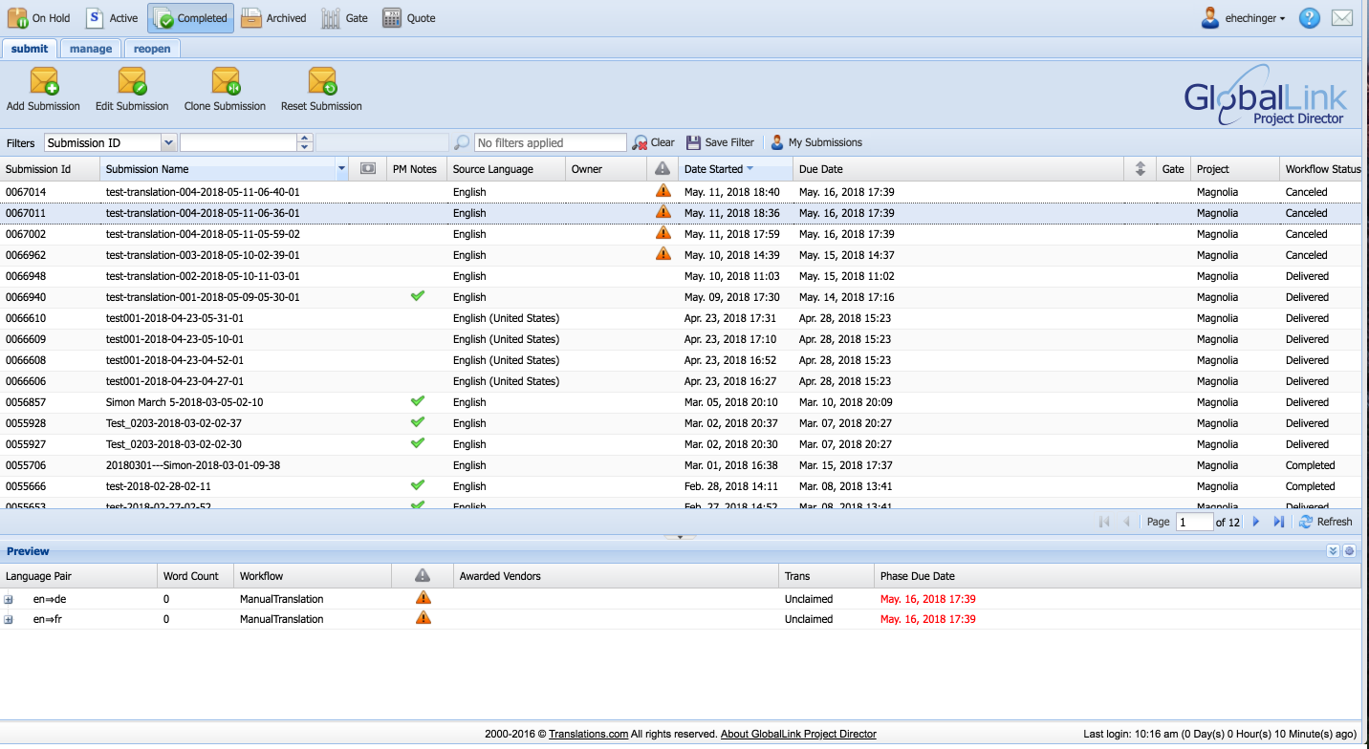The image size is (1369, 749).
Task: Click the Refresh icon in pager
Action: [1306, 522]
